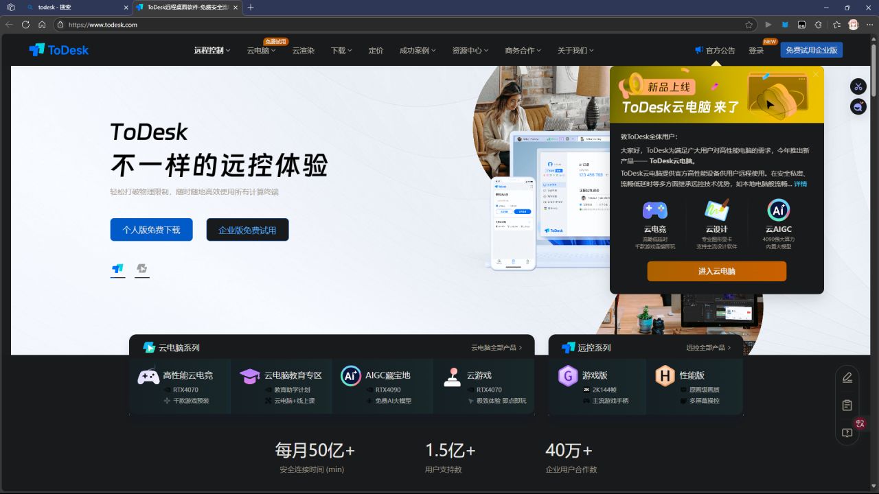Open the 性能版 remote control card
This screenshot has height=494, width=879.
click(x=694, y=386)
